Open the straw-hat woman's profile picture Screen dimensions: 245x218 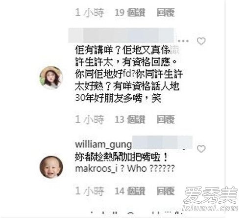pos(51,78)
